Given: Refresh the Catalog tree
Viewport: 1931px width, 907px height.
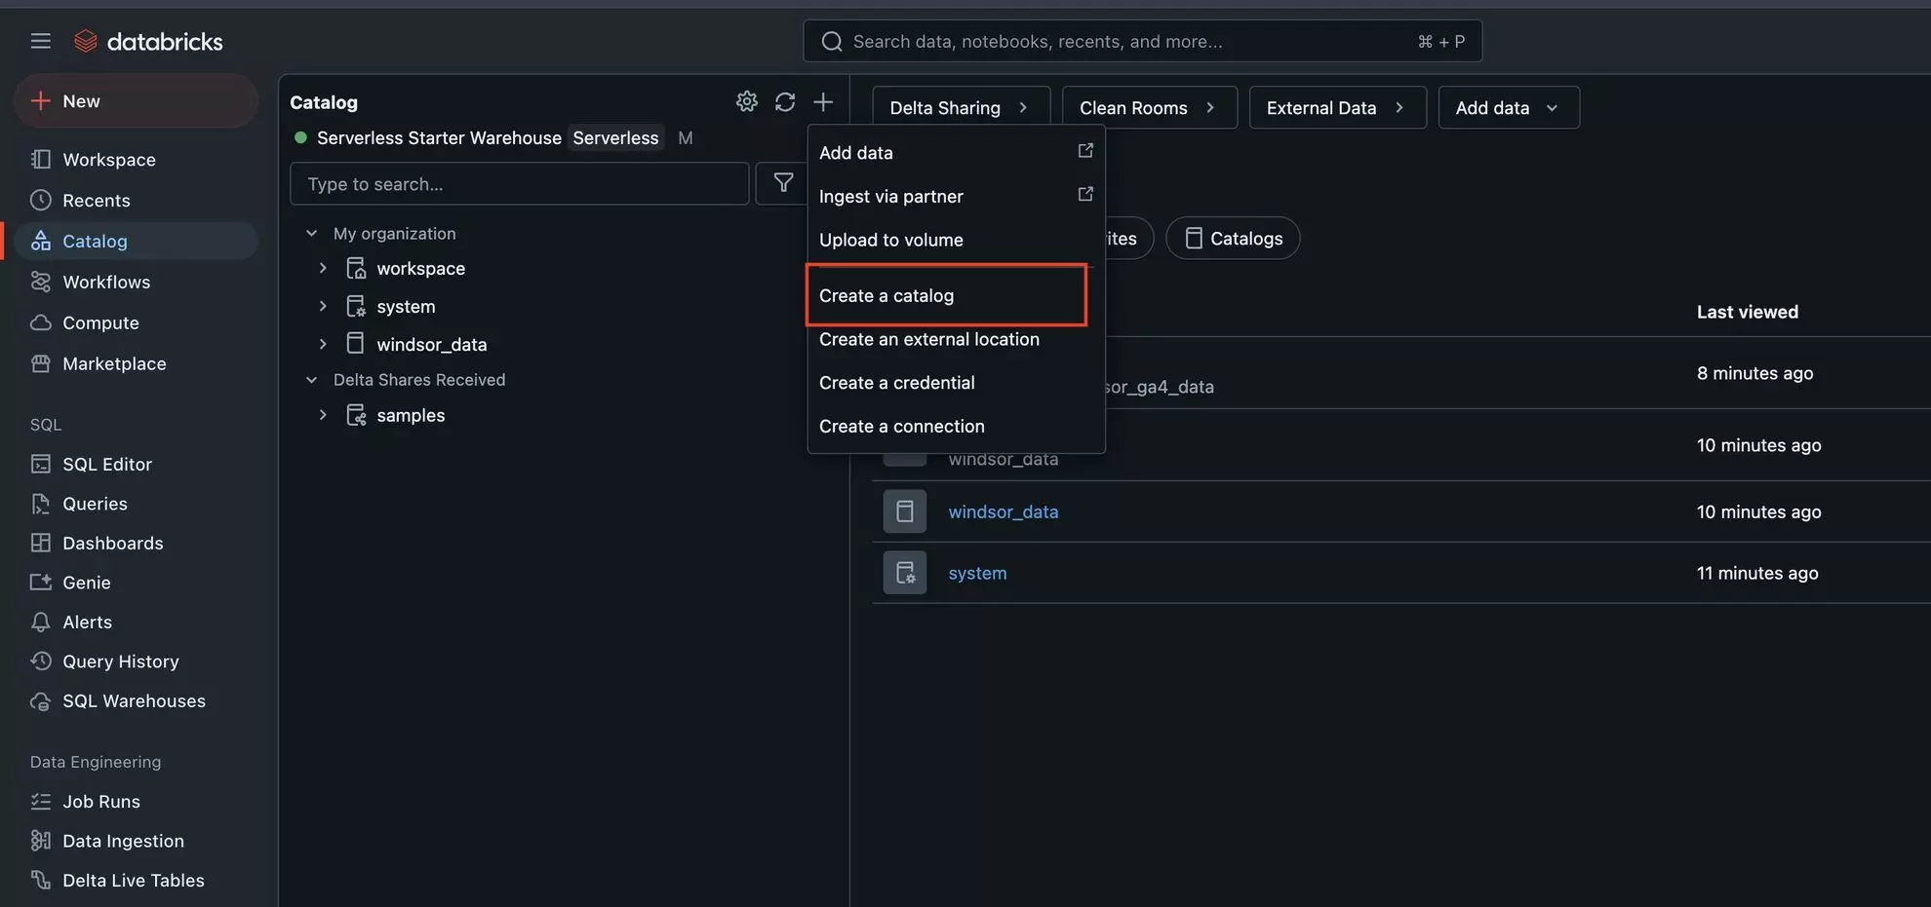Looking at the screenshot, I should tap(785, 101).
